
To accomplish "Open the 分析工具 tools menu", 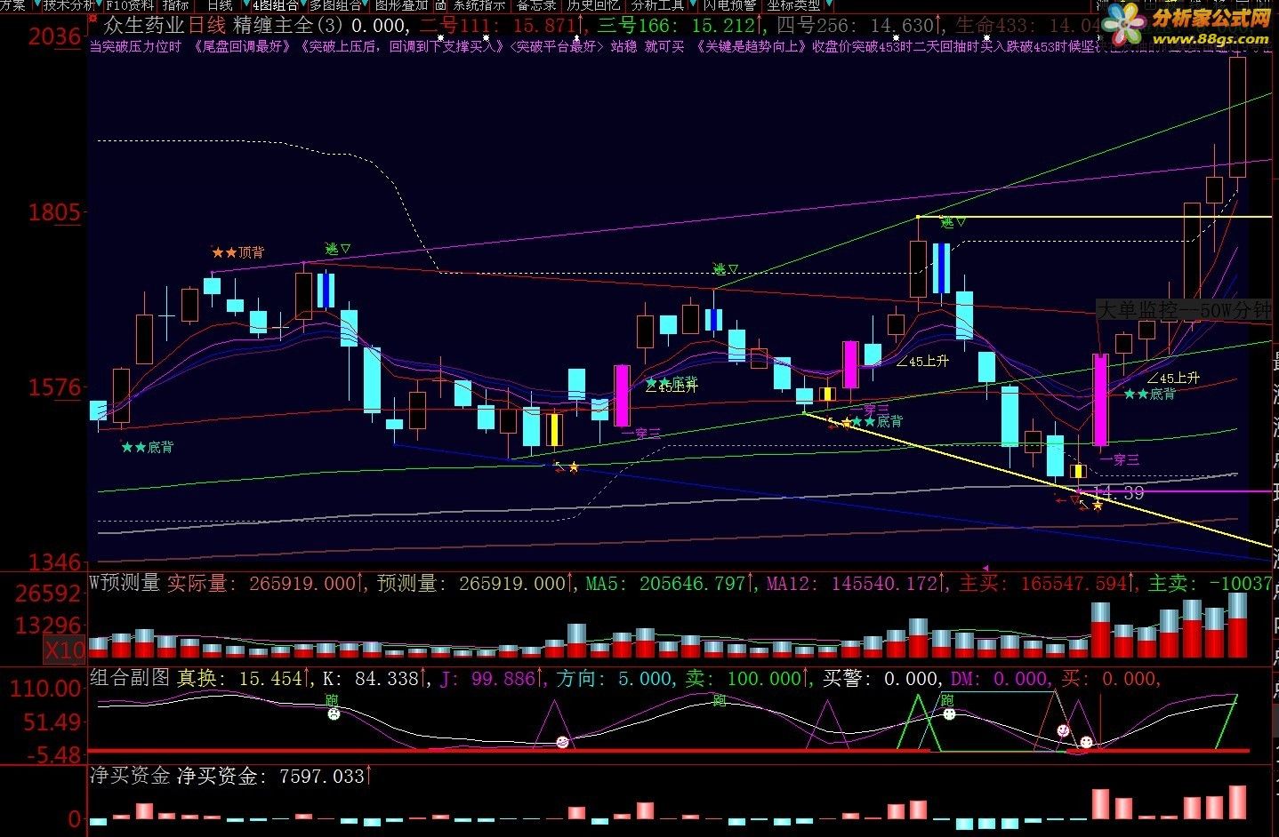I will point(657,5).
